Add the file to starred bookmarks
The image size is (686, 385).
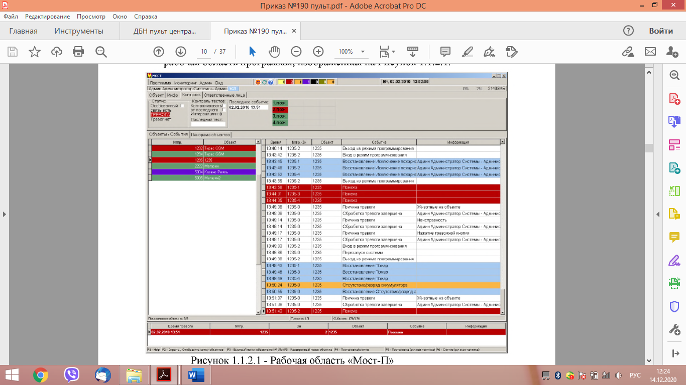pyautogui.click(x=35, y=51)
